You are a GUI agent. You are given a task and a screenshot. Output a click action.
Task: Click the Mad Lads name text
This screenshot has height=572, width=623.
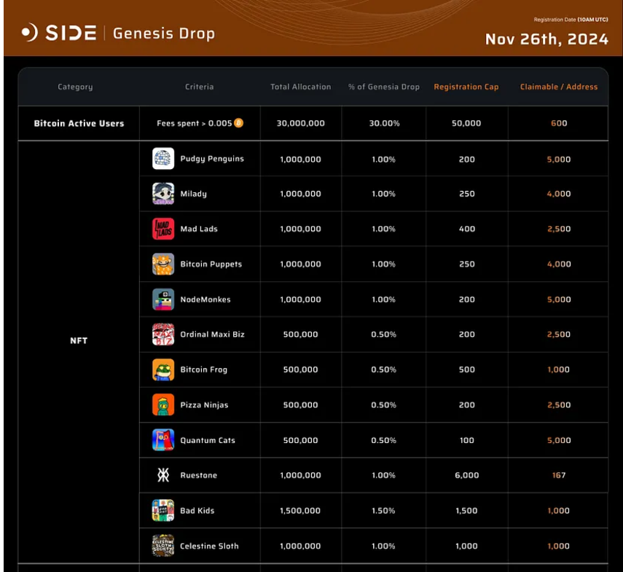pyautogui.click(x=199, y=229)
